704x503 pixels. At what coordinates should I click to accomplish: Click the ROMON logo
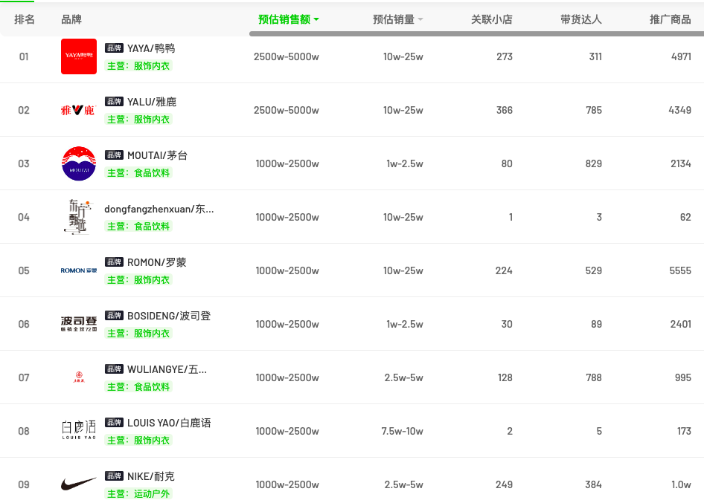click(79, 270)
